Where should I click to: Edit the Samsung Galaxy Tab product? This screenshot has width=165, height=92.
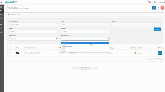[x=160, y=53]
